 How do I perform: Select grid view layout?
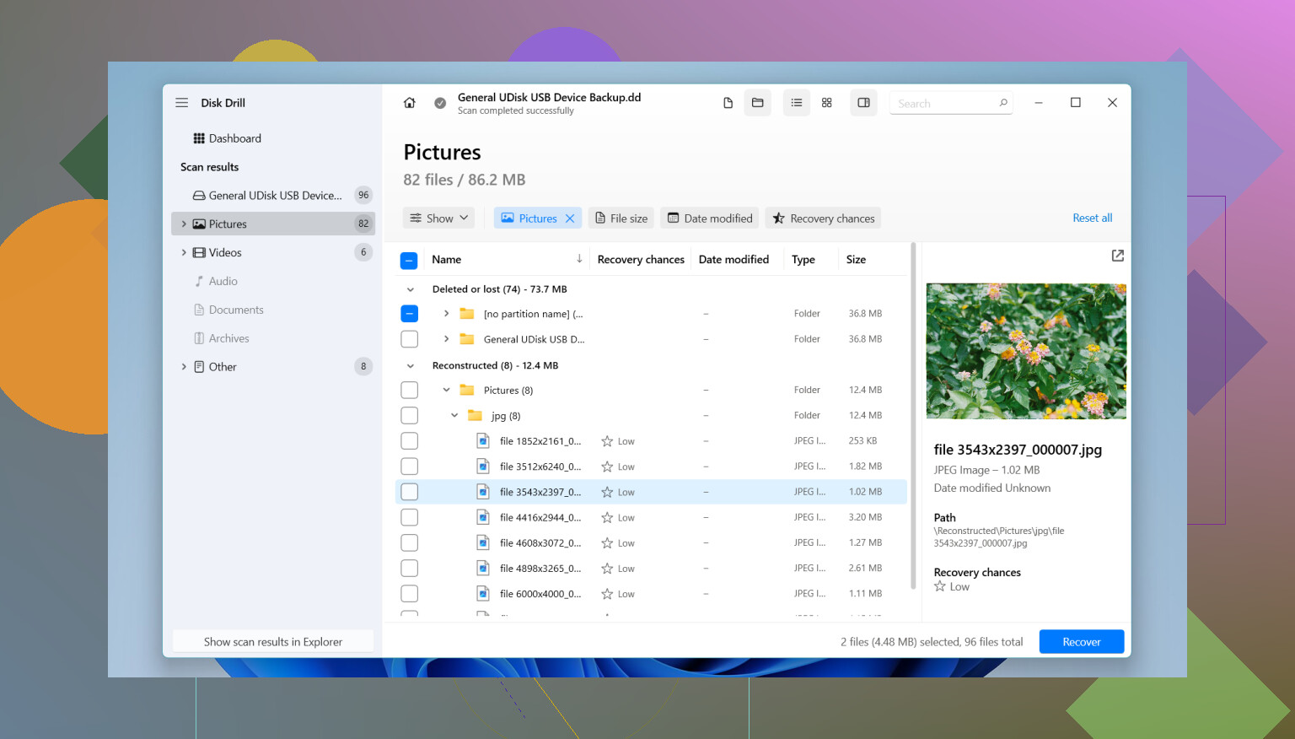click(x=827, y=103)
